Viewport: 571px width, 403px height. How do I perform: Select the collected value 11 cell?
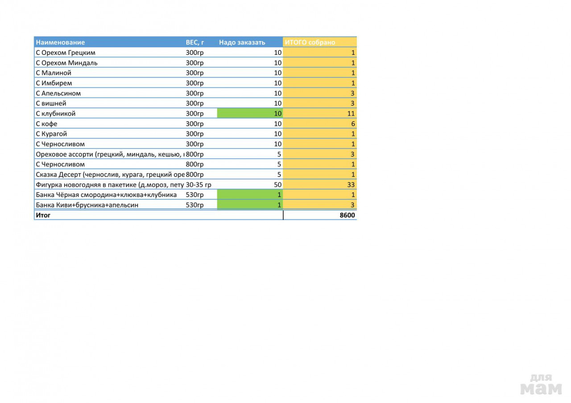pos(319,114)
